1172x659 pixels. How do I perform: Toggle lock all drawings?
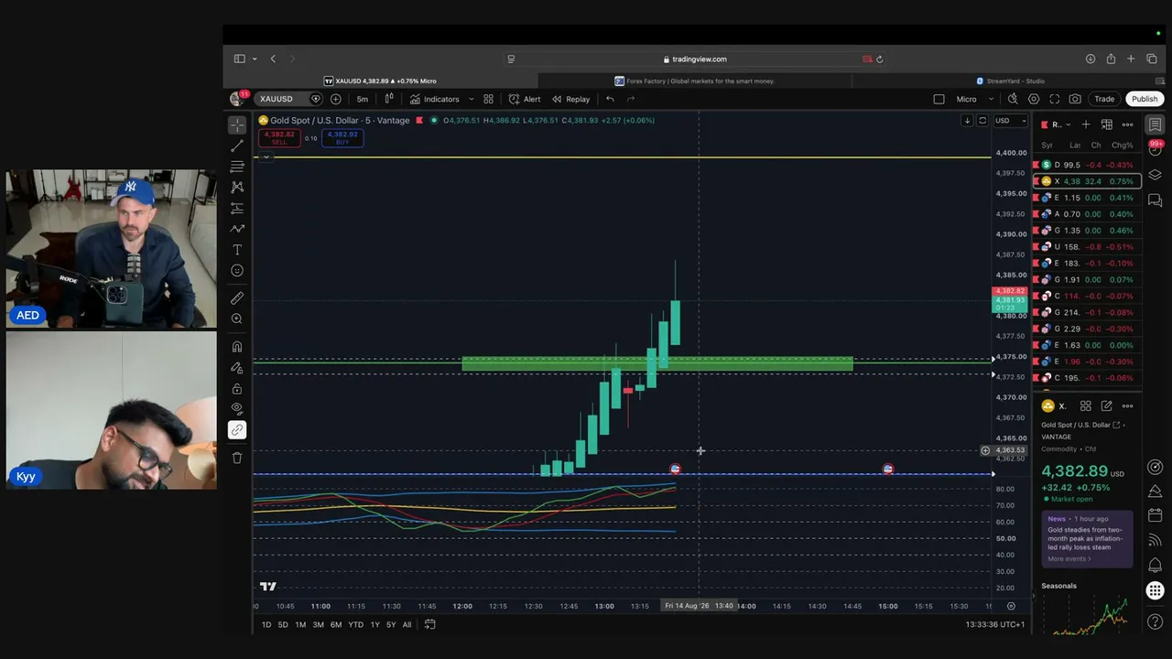(237, 388)
